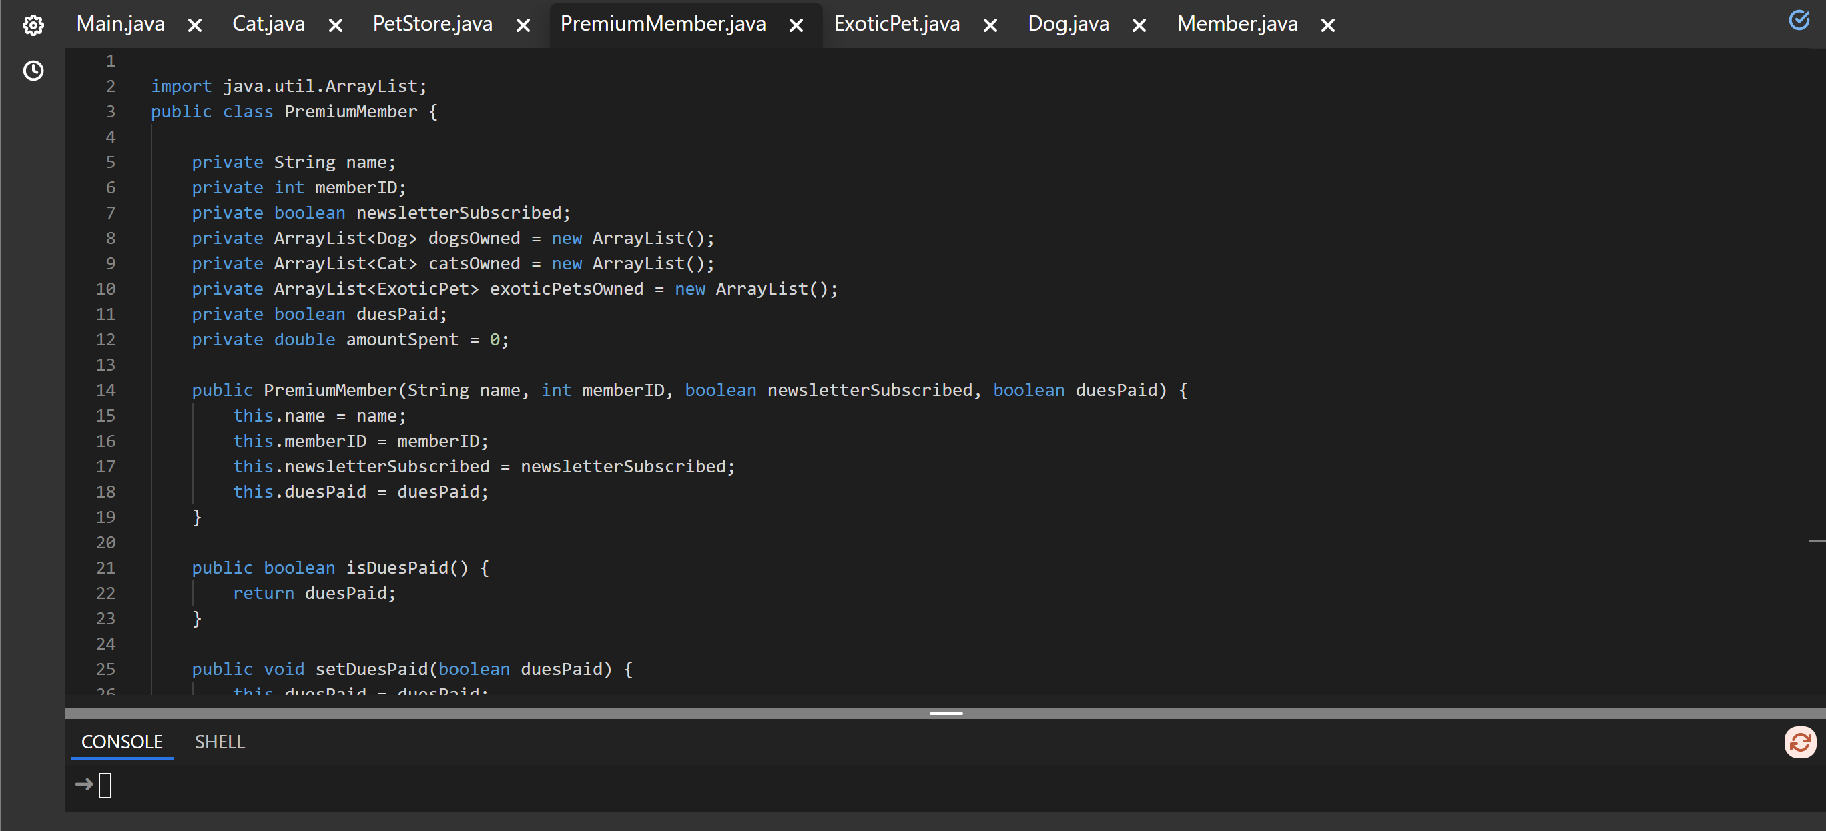Close the ExoticPet.java tab
Viewport: 1826px width, 831px height.
[990, 25]
